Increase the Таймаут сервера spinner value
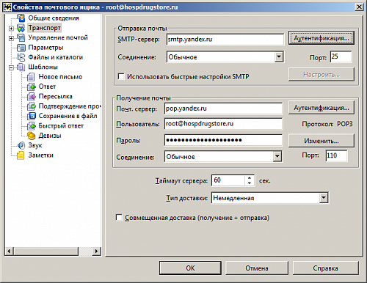 (x=250, y=178)
